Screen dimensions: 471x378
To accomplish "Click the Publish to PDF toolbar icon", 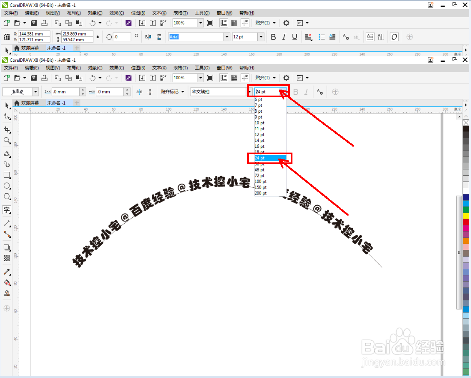I will tap(163, 78).
